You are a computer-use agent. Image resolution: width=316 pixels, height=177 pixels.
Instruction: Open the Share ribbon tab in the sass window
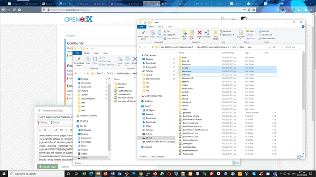point(161,27)
